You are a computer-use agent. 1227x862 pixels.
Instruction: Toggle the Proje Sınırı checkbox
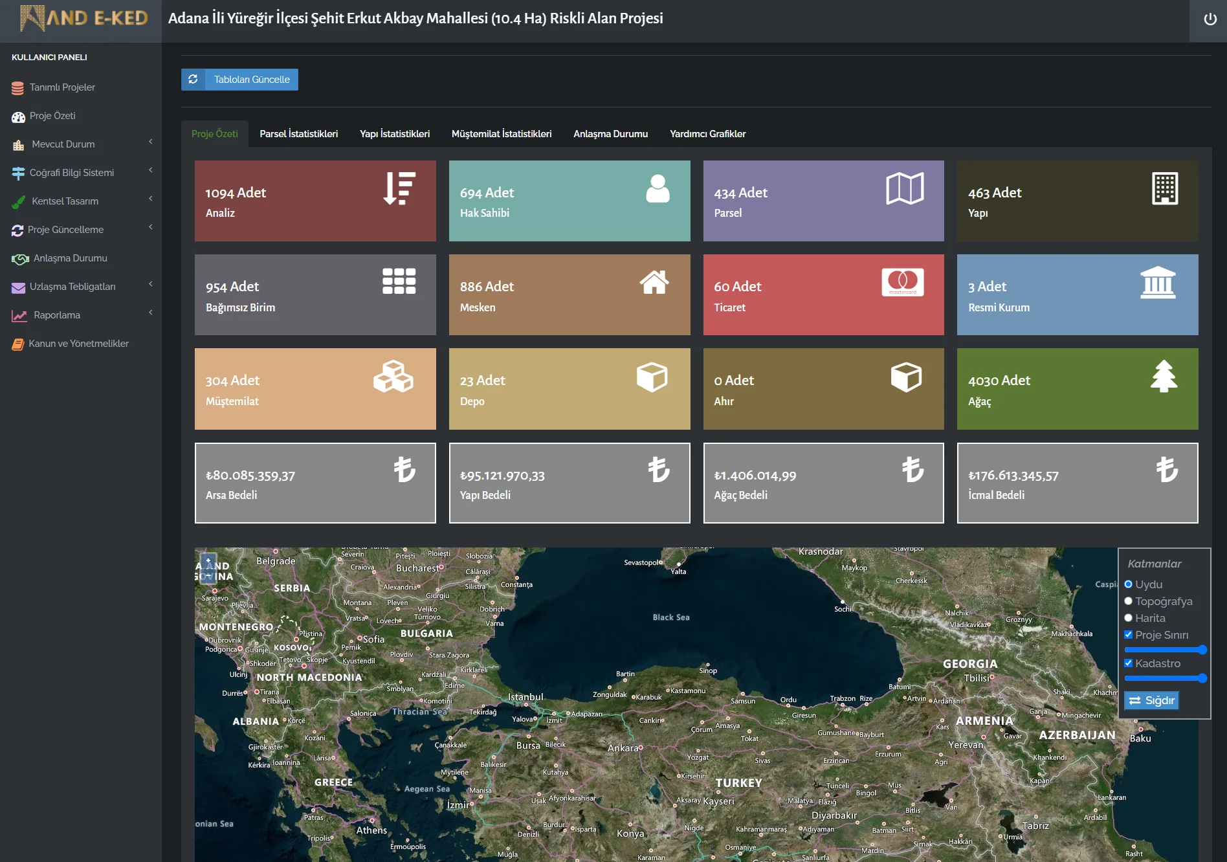(1128, 635)
